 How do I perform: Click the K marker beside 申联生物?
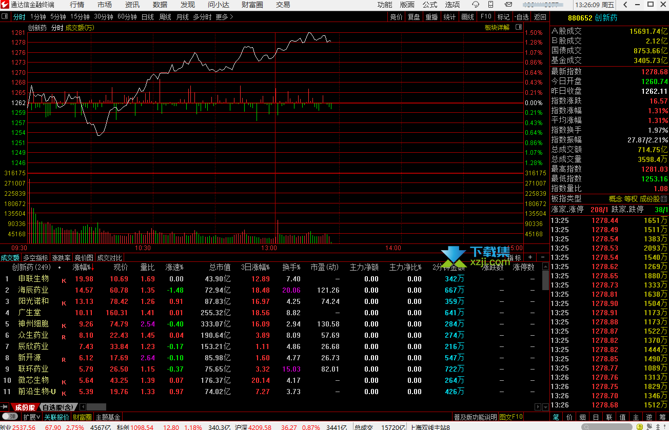(x=64, y=281)
